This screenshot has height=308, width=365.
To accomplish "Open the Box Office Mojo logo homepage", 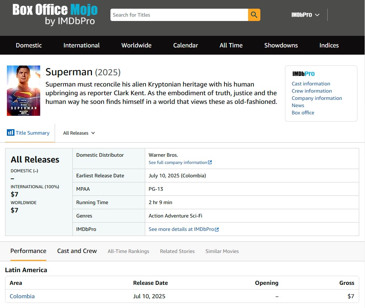I will [55, 14].
